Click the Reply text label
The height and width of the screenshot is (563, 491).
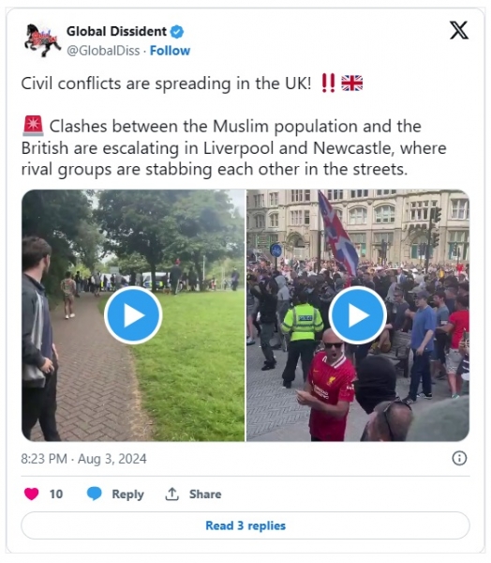tap(127, 495)
